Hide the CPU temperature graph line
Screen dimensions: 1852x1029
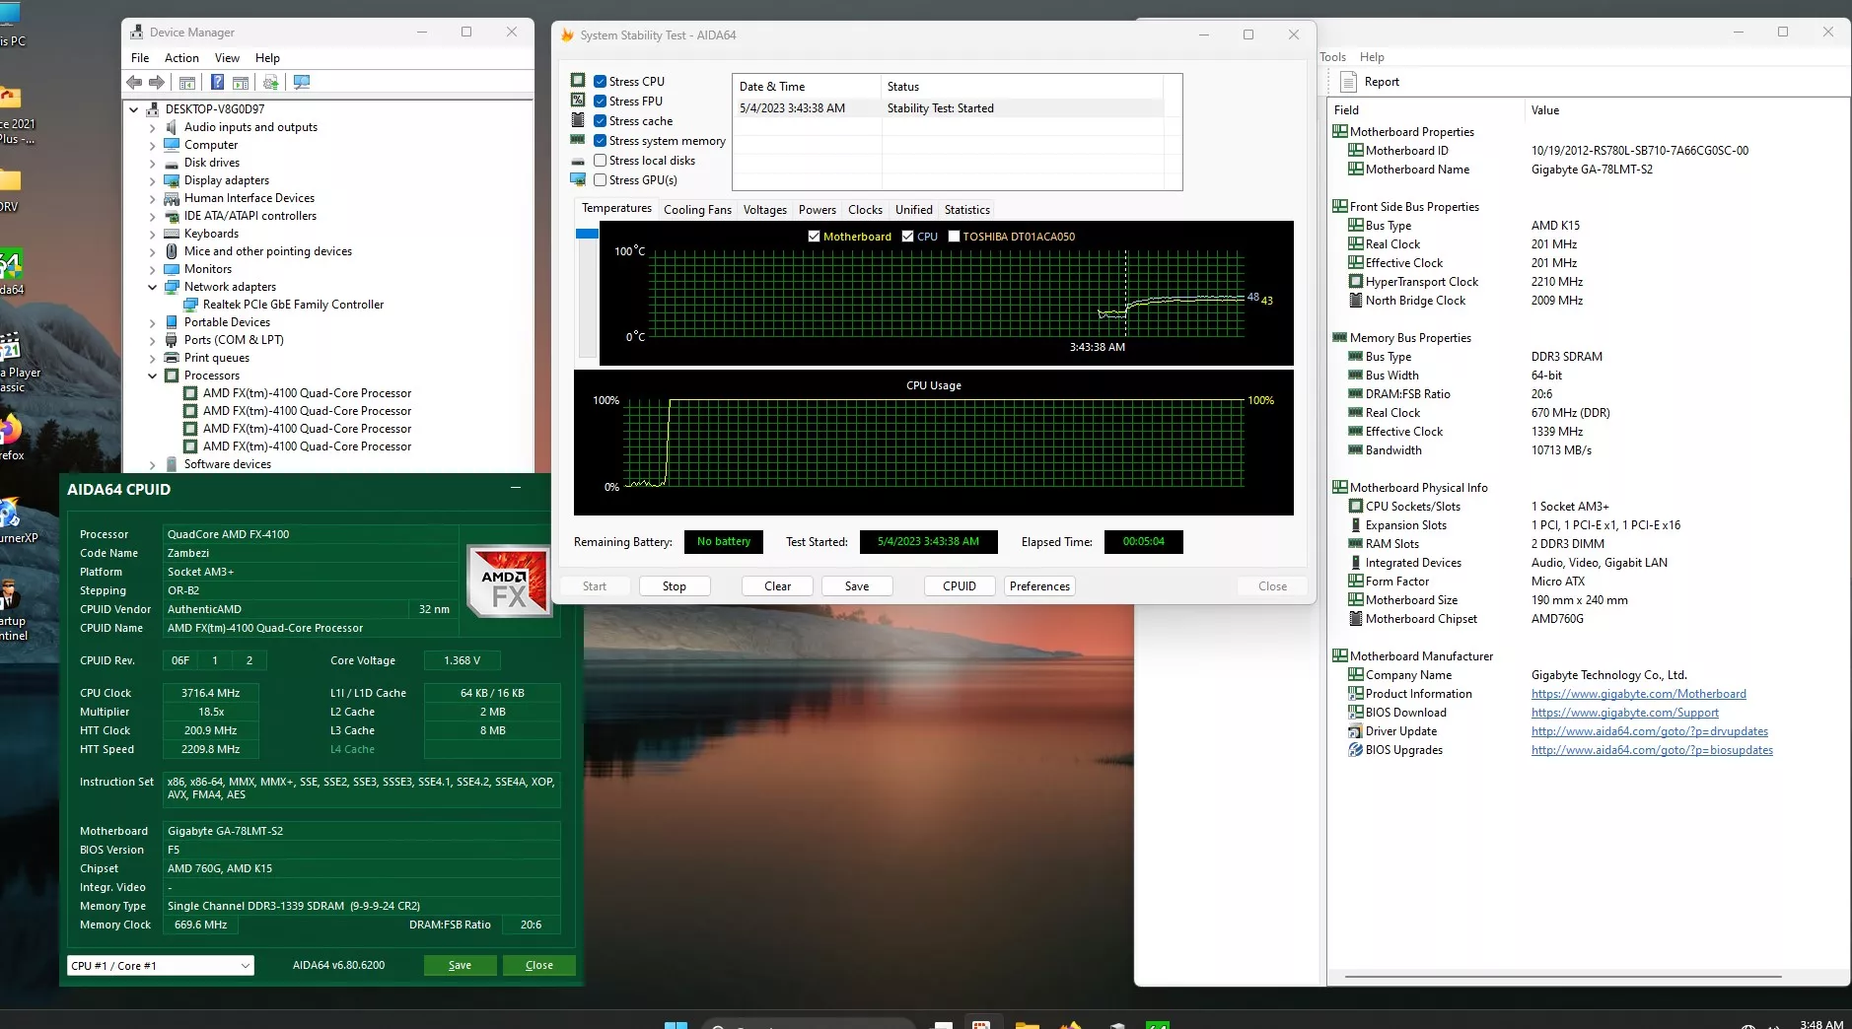pyautogui.click(x=907, y=237)
